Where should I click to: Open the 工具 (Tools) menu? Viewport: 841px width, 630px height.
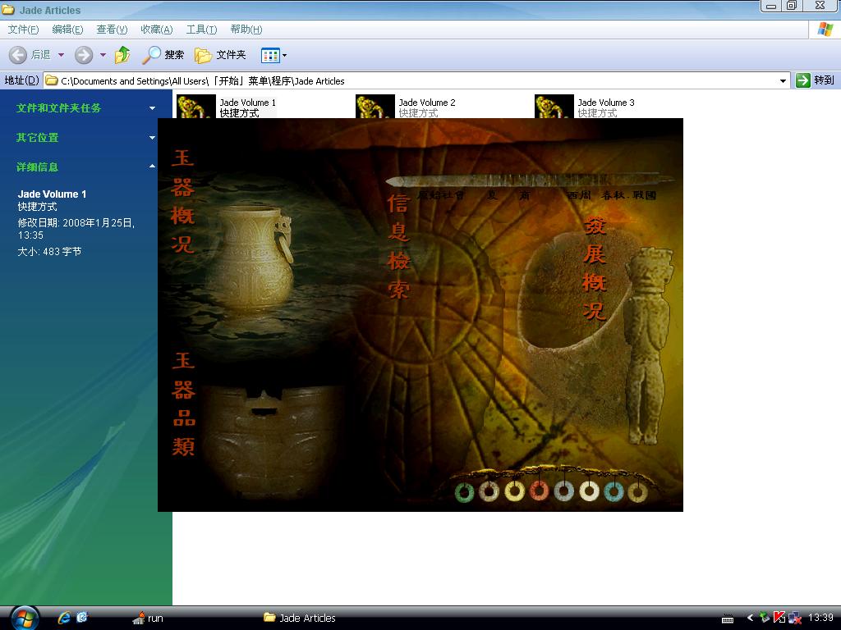click(201, 30)
